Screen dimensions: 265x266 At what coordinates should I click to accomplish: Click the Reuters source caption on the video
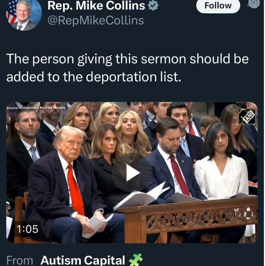click(36, 108)
